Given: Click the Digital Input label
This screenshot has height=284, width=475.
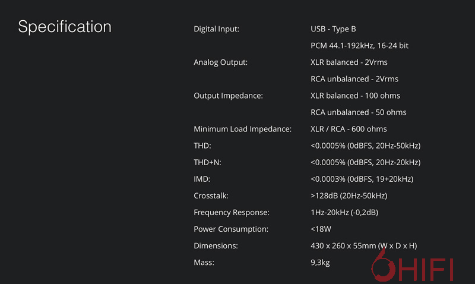Looking at the screenshot, I should pyautogui.click(x=217, y=29).
